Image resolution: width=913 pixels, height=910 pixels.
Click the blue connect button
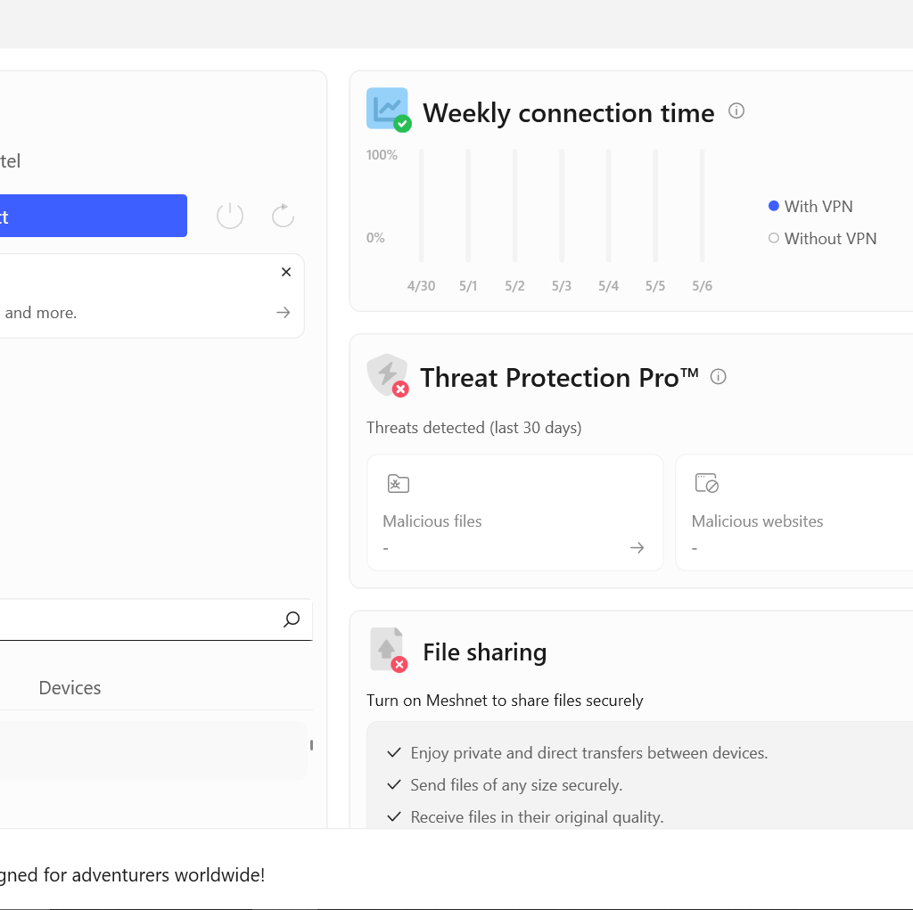tap(93, 216)
